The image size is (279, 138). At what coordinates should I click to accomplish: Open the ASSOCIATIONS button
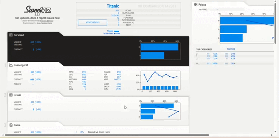[x=92, y=22]
